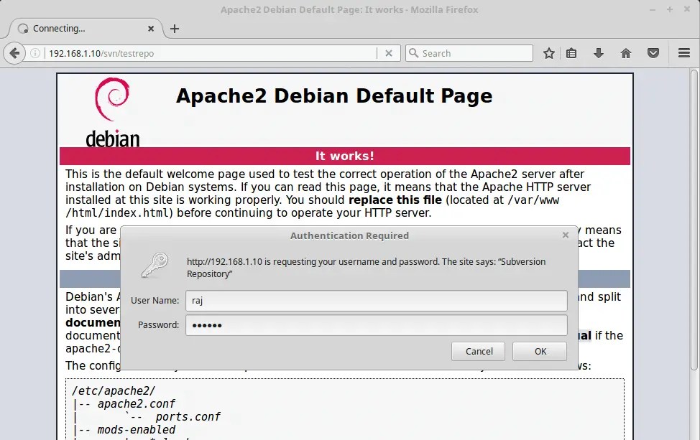
Task: Click the magnifier icon in Search box
Action: tap(413, 53)
